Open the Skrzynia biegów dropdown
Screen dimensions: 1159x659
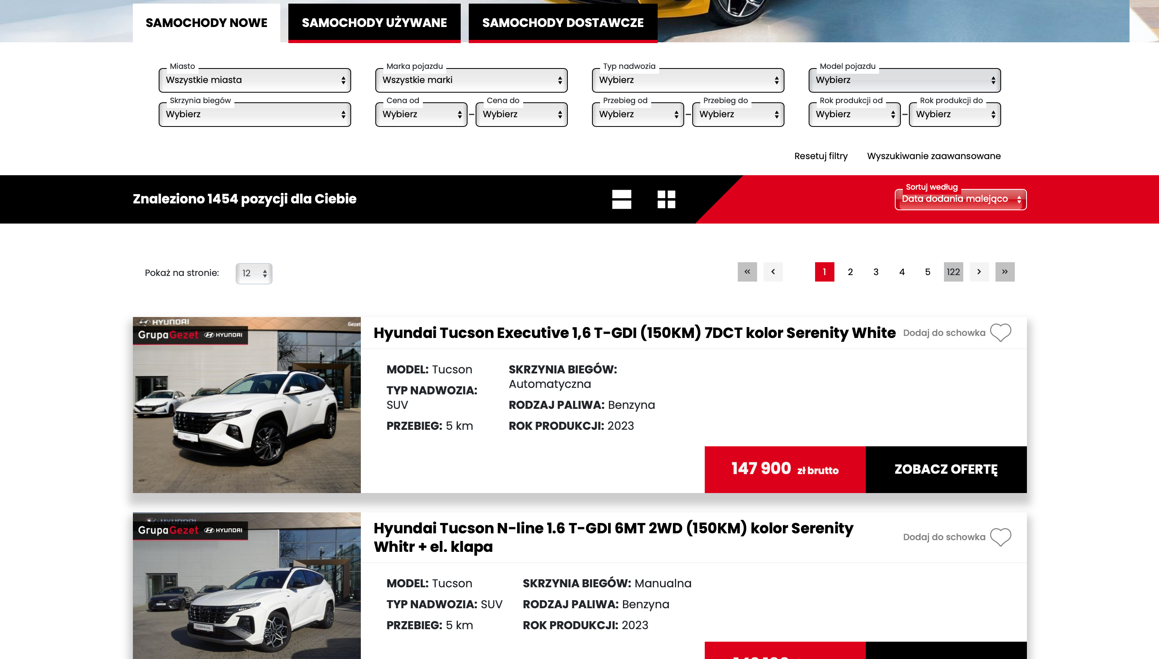click(255, 114)
